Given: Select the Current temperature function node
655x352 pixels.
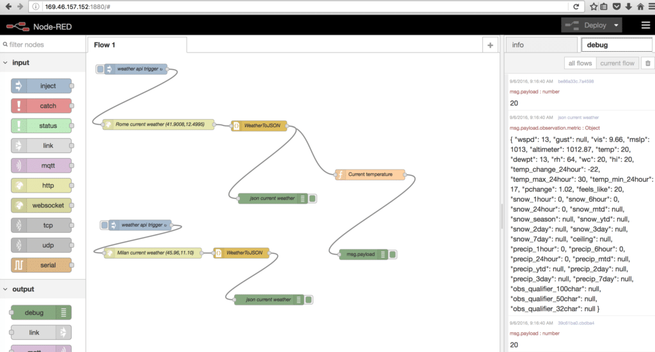Looking at the screenshot, I should pyautogui.click(x=370, y=174).
